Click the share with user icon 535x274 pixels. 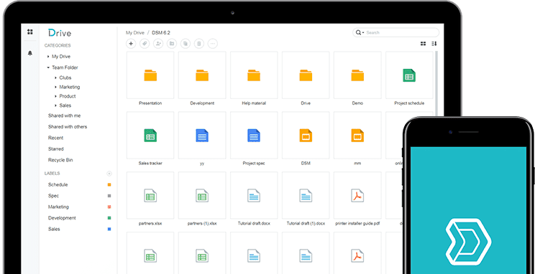point(158,44)
